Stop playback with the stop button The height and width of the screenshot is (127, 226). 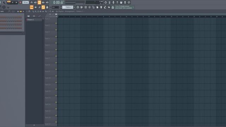pos(16,2)
